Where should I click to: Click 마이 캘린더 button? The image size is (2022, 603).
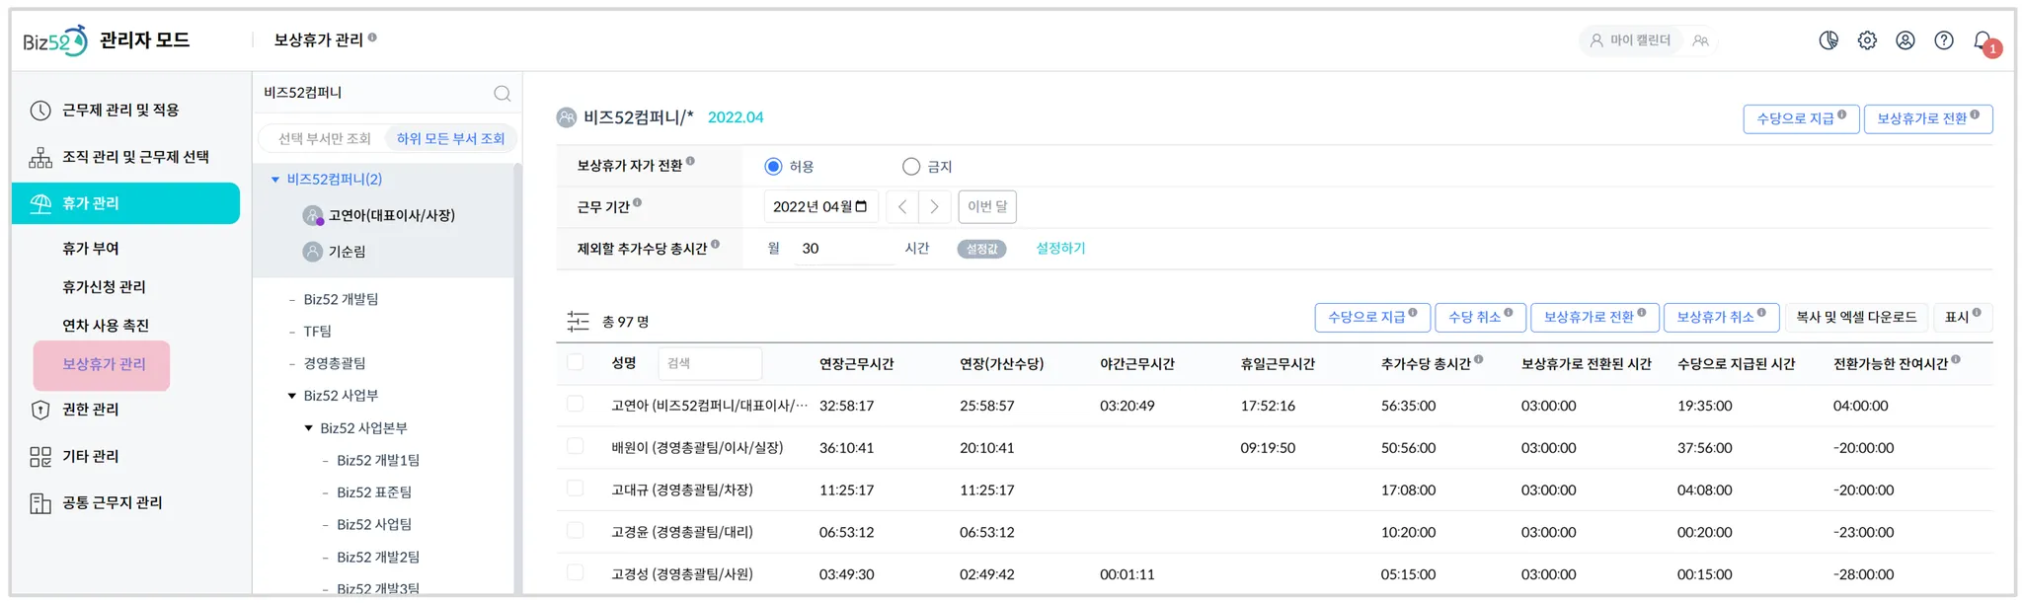pos(1630,40)
